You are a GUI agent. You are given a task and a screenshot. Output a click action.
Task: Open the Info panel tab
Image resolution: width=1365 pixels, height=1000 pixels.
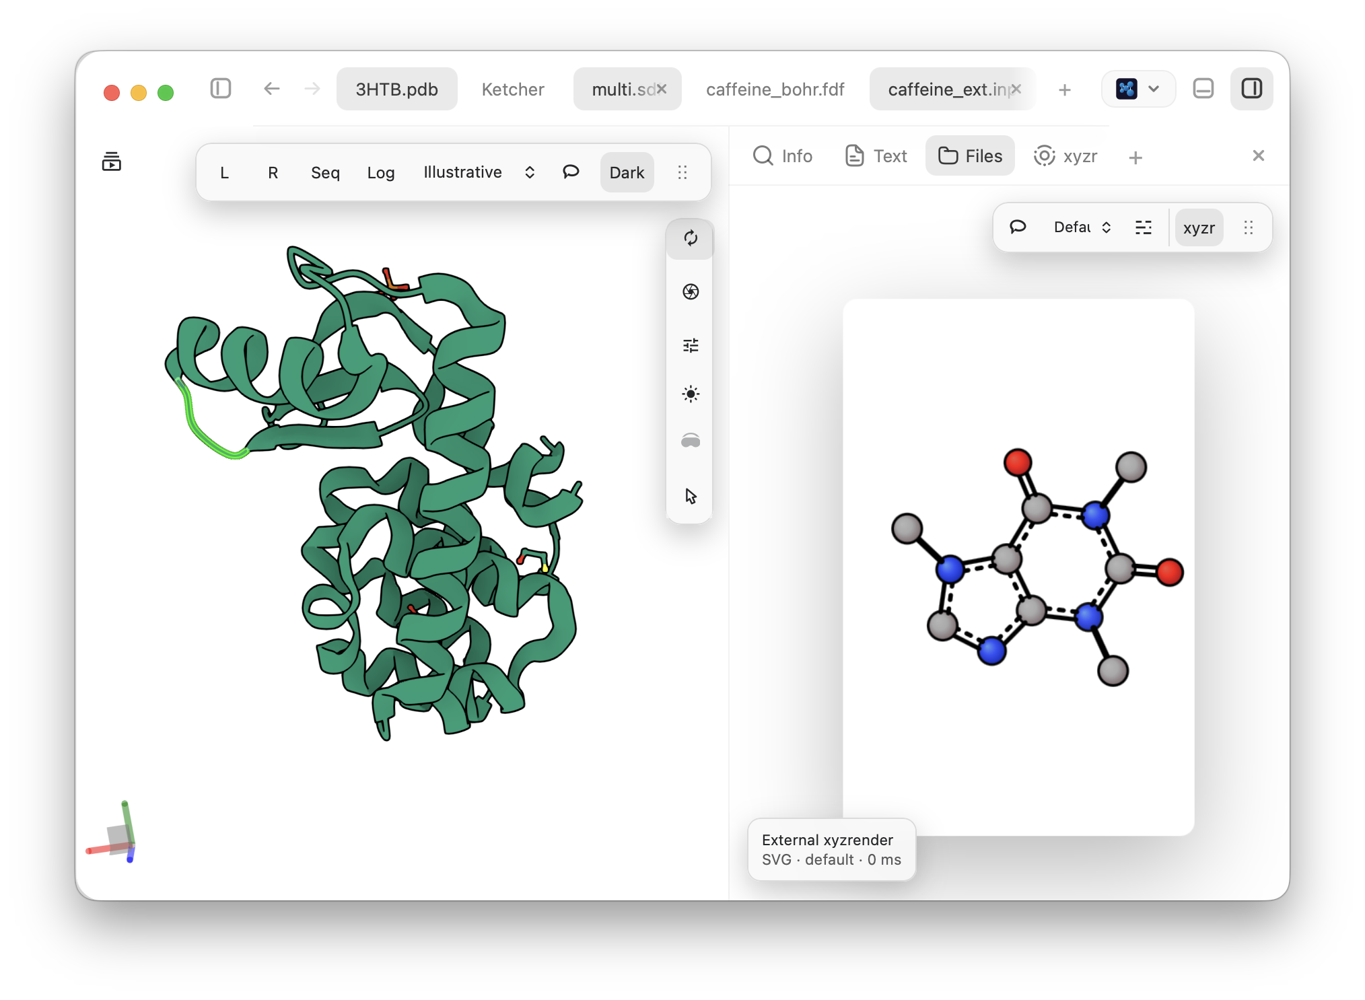[783, 156]
